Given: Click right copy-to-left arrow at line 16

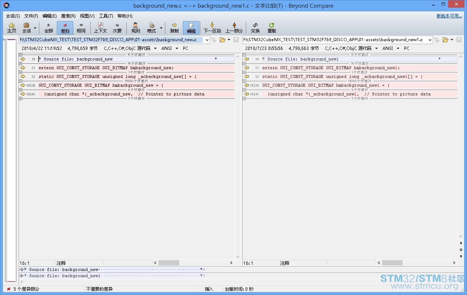Looking at the screenshot, I should pyautogui.click(x=247, y=59).
